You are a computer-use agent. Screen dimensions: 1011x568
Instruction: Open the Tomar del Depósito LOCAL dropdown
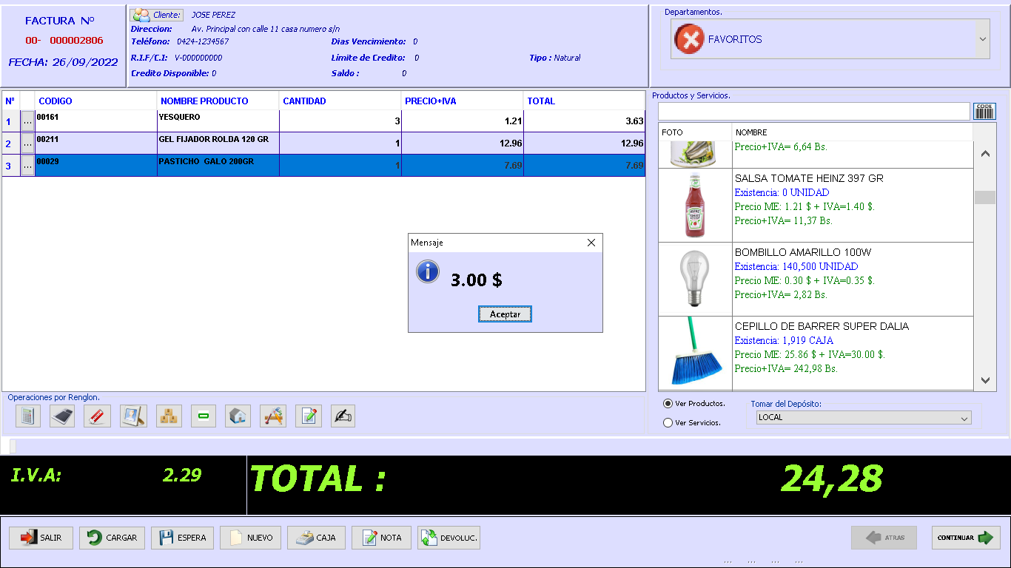964,418
